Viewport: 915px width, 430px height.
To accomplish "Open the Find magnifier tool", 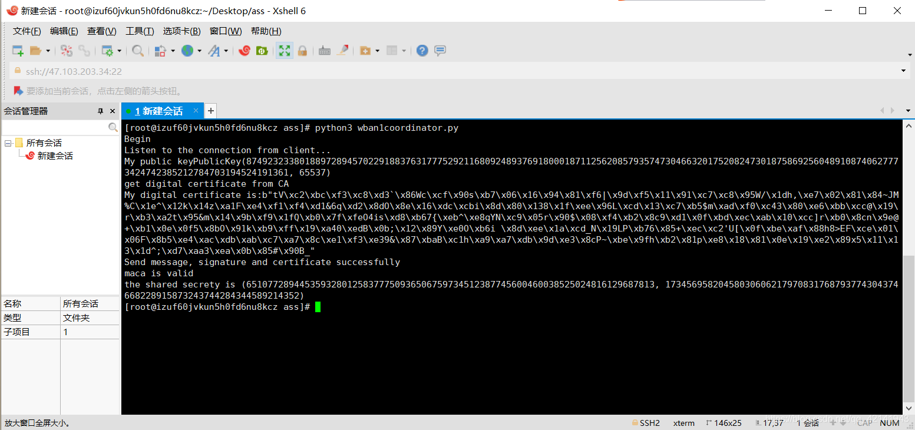I will click(x=138, y=51).
